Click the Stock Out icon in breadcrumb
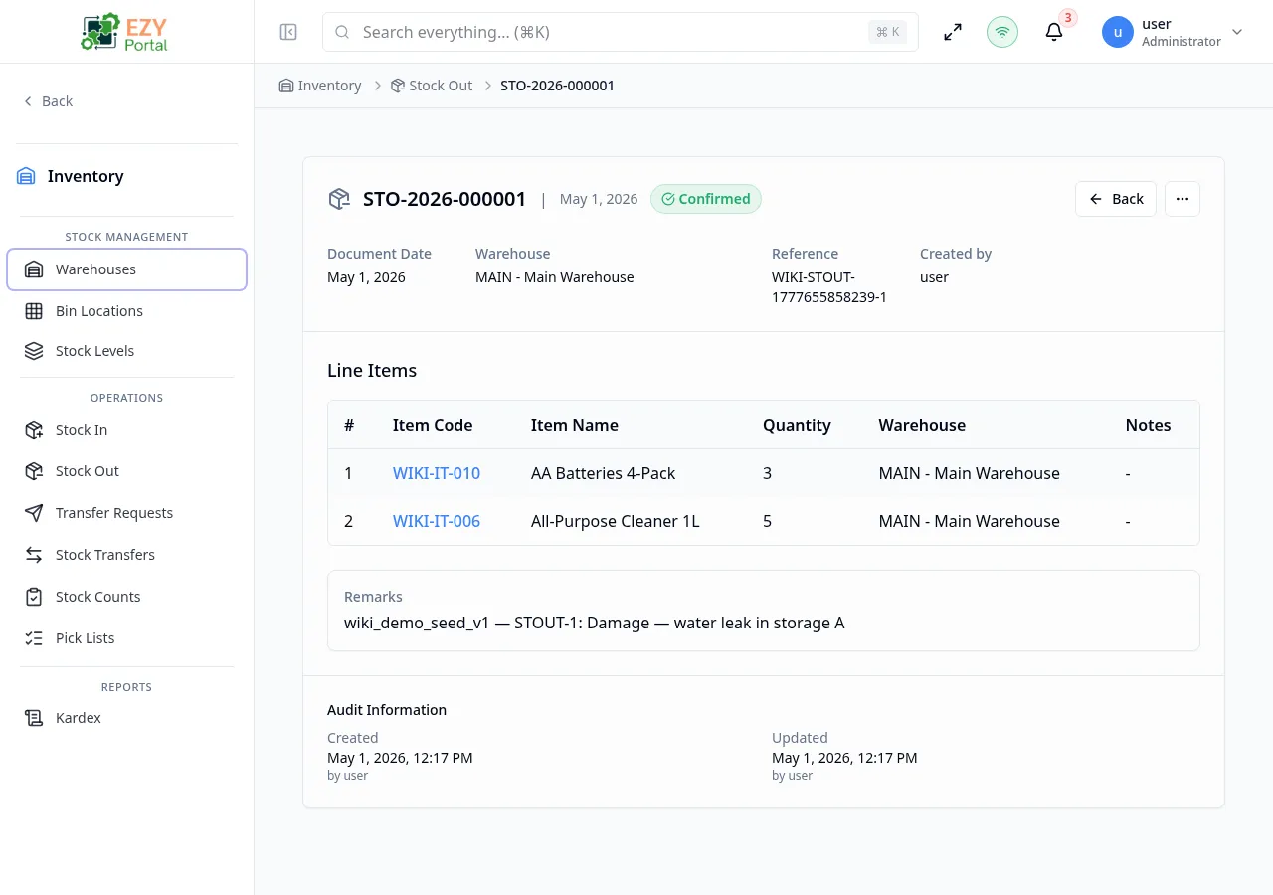The height and width of the screenshot is (895, 1273). click(398, 86)
